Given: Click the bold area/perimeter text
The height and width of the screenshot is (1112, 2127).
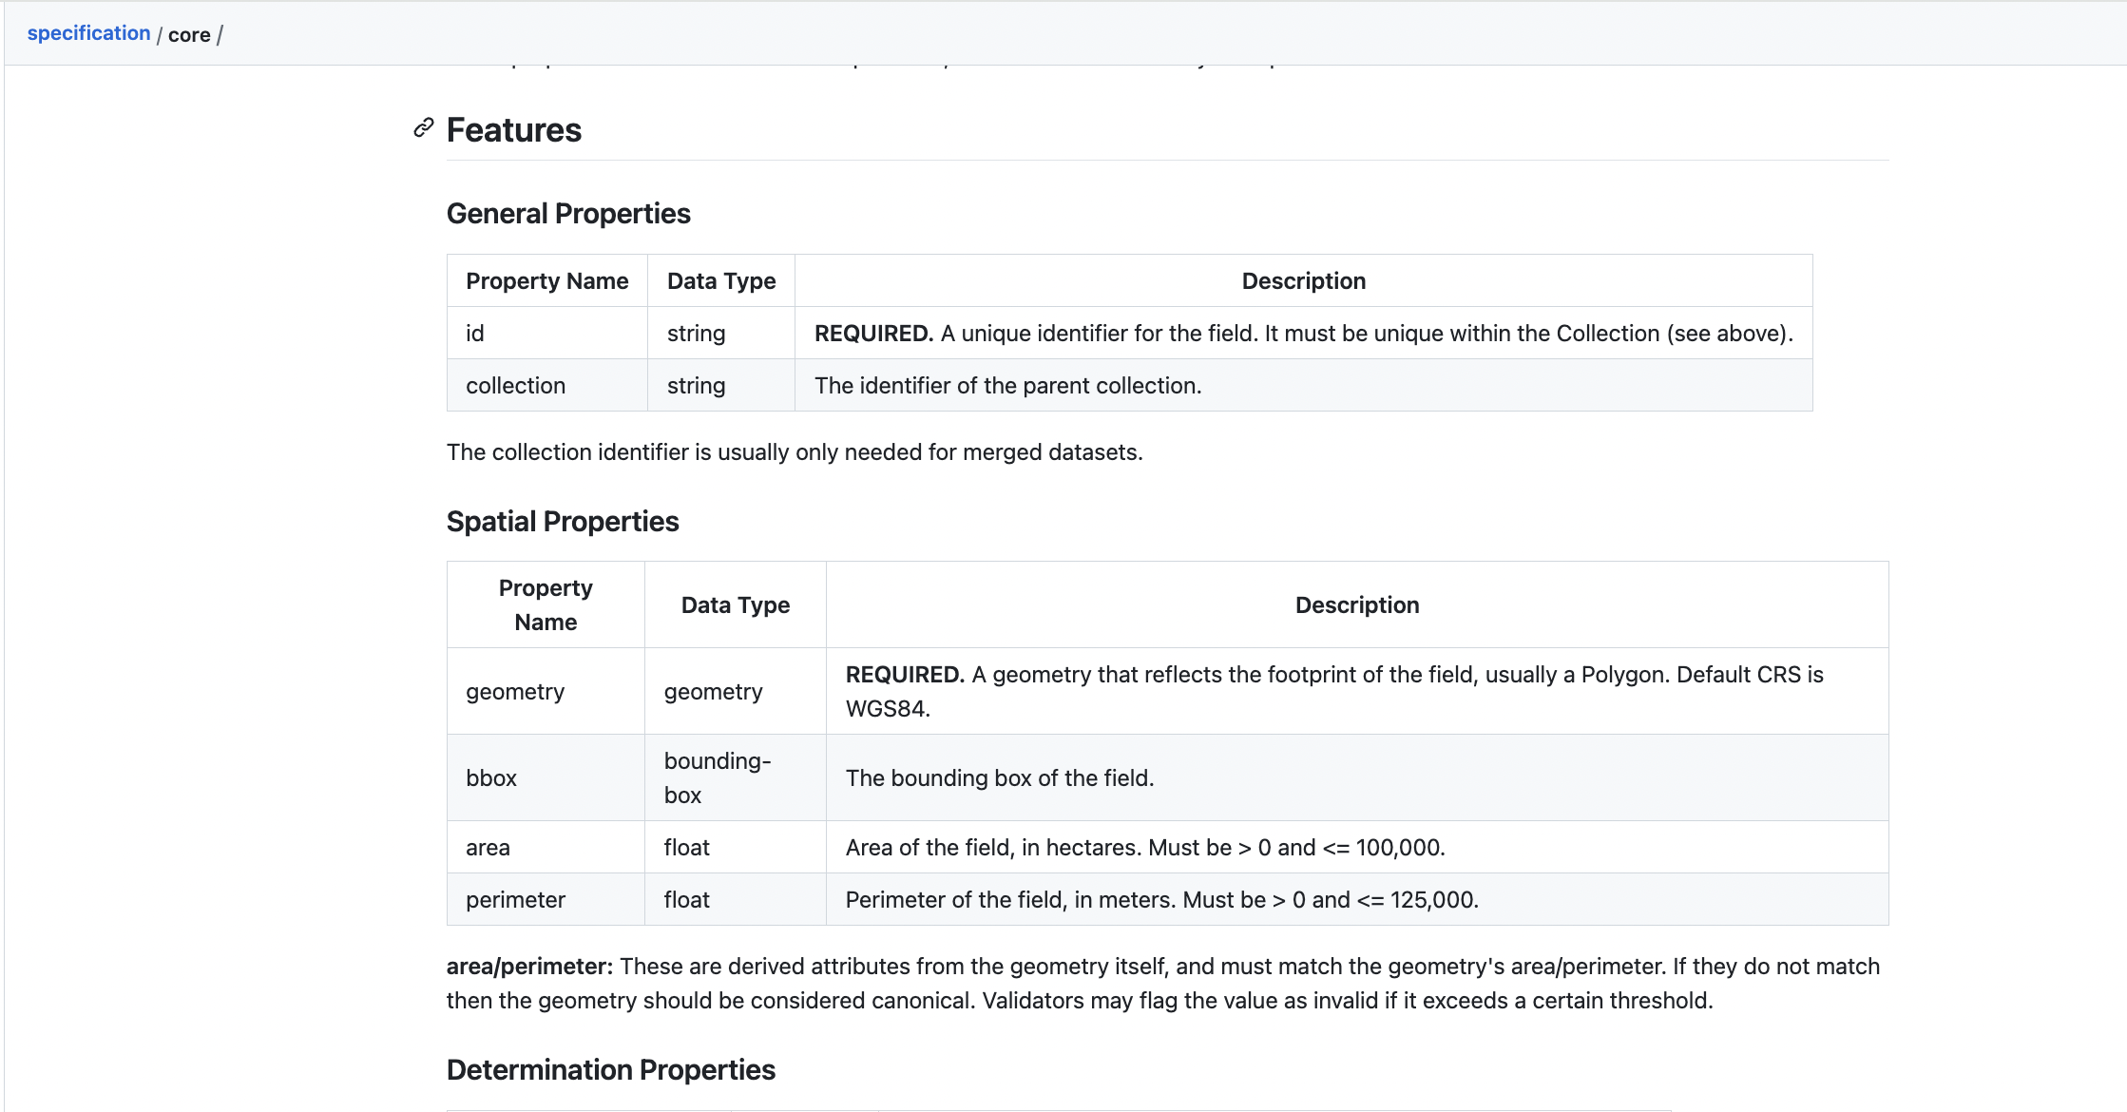Looking at the screenshot, I should click(x=528, y=966).
